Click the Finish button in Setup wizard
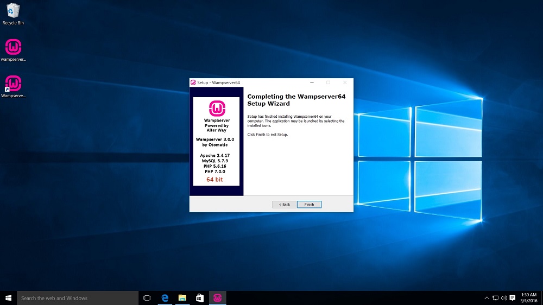The width and height of the screenshot is (543, 305). coord(310,205)
